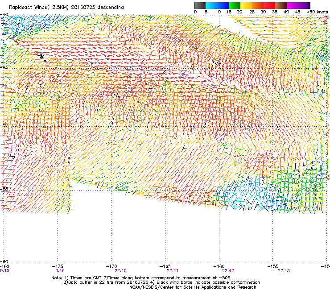
Task: Click the purple time label 22:40
Action: click(120, 271)
